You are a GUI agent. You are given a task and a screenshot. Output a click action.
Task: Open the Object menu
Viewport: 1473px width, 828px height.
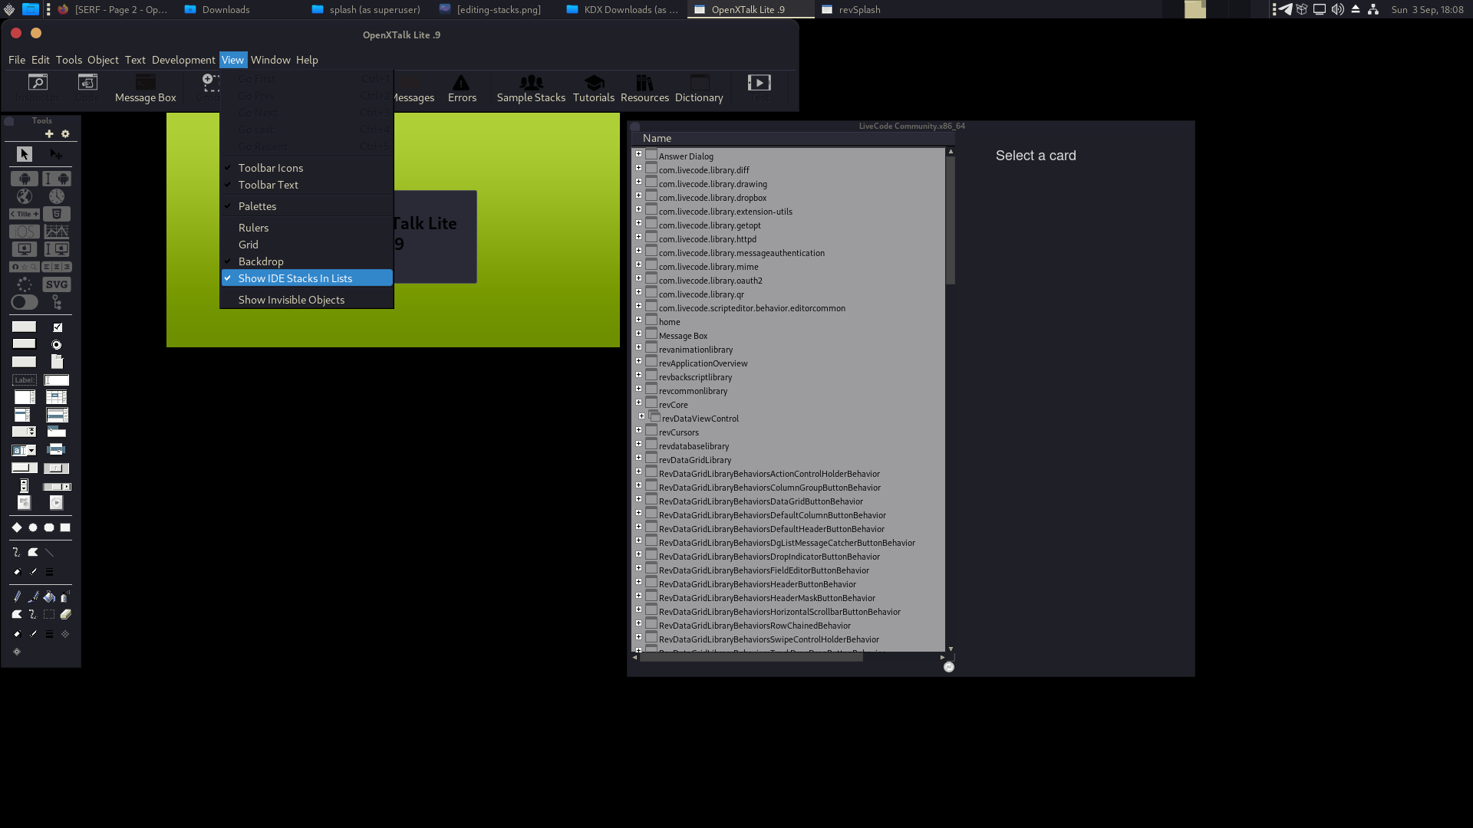pyautogui.click(x=103, y=60)
